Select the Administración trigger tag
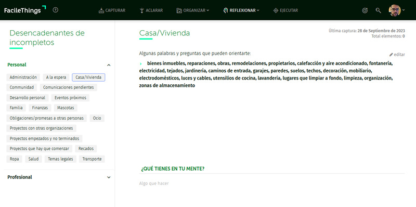416x207 pixels. click(23, 77)
